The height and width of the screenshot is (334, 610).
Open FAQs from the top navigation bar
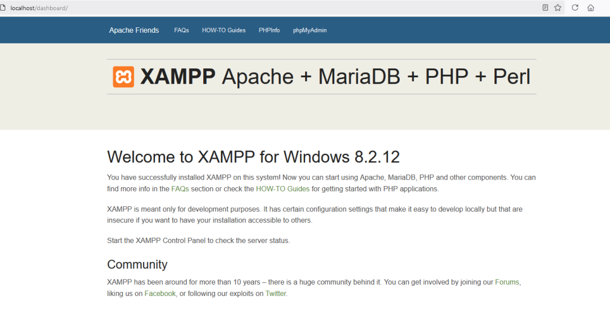(181, 30)
